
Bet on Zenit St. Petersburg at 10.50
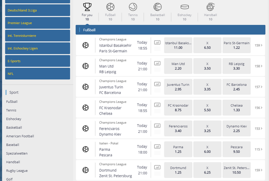tap(236, 170)
